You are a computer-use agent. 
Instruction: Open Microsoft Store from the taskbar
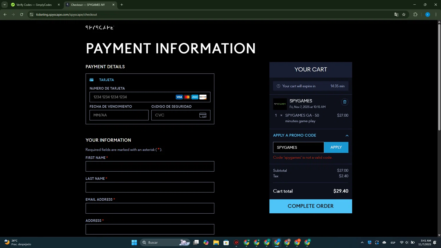point(226,242)
